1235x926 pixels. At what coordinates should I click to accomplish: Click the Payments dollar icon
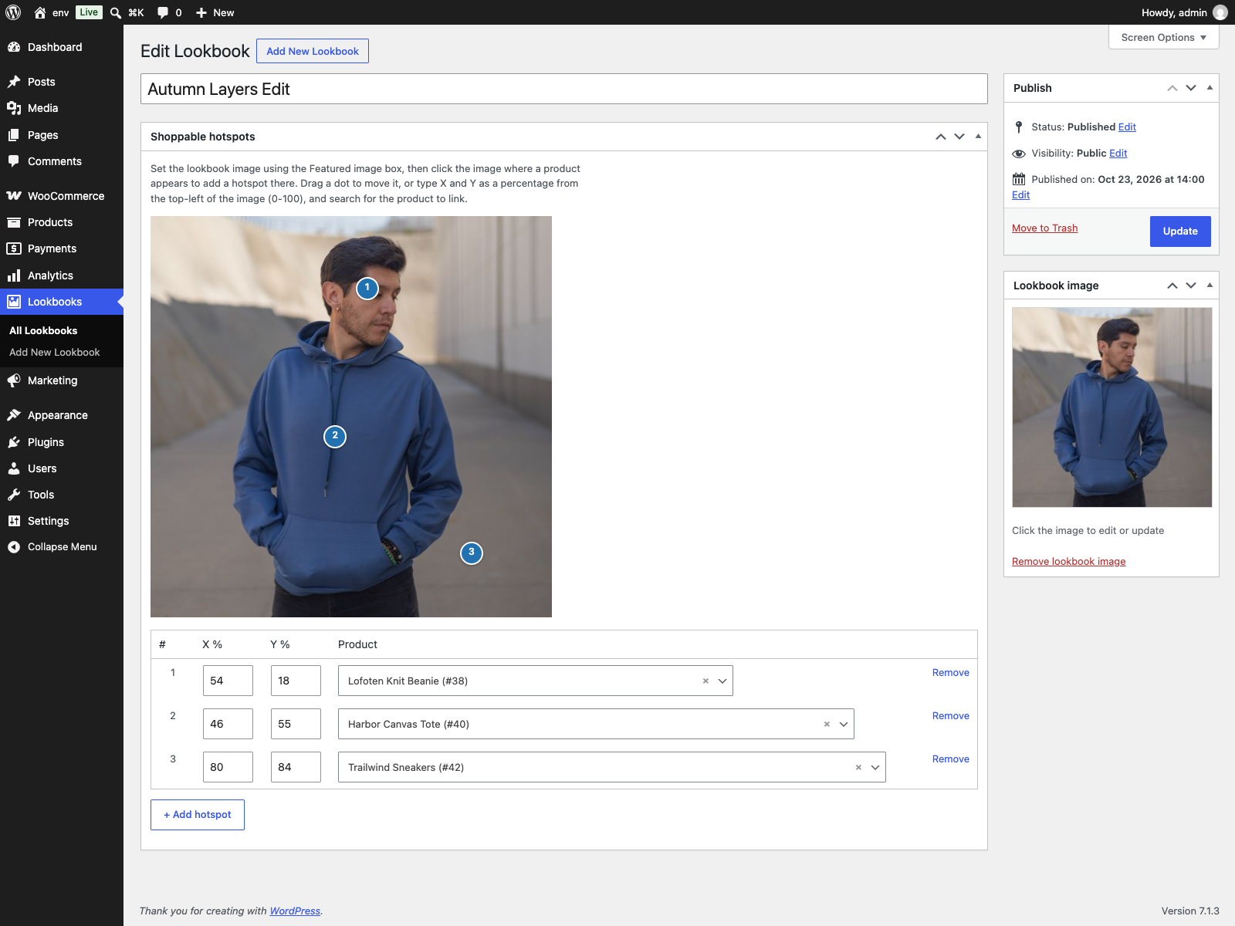pyautogui.click(x=14, y=248)
